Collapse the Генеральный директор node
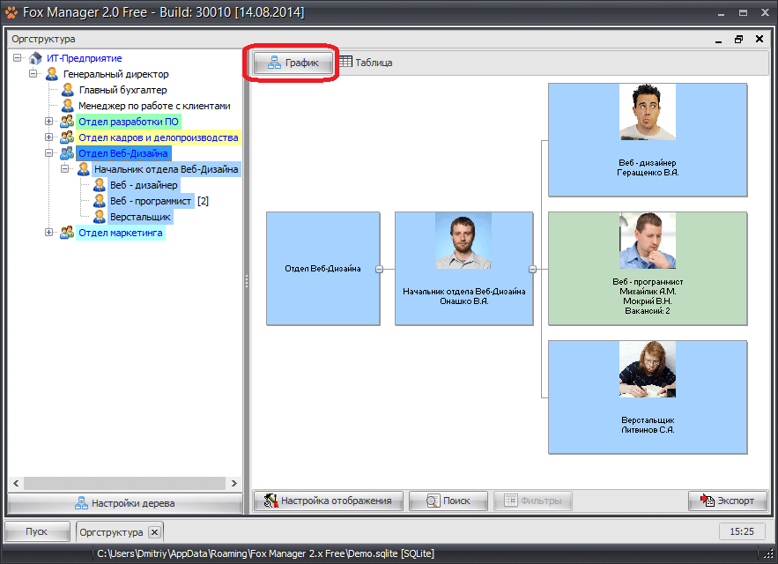The image size is (778, 564). tap(33, 73)
